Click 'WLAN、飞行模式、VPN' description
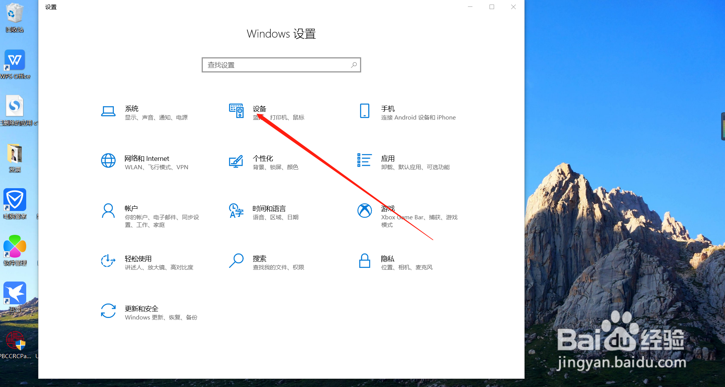The image size is (725, 387). point(156,167)
